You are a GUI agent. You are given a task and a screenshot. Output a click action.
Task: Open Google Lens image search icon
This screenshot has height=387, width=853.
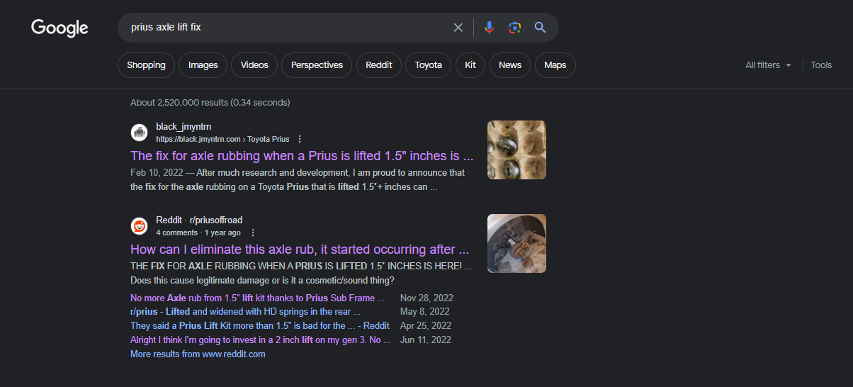(514, 28)
